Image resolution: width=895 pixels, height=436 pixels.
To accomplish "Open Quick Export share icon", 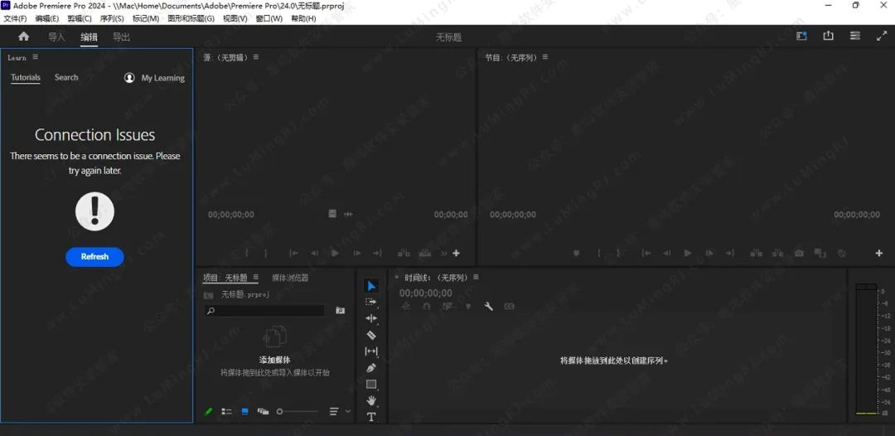I will click(828, 36).
